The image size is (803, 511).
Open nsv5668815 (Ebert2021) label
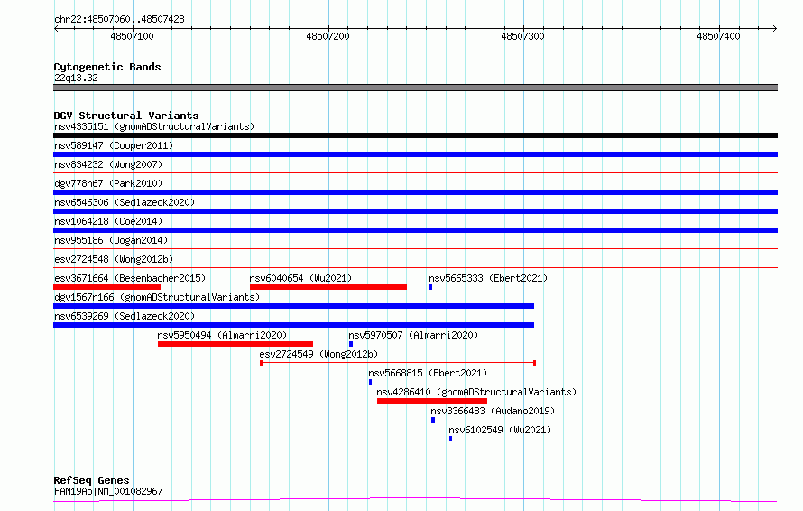[428, 373]
